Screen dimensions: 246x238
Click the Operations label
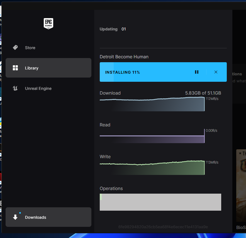tap(111, 188)
